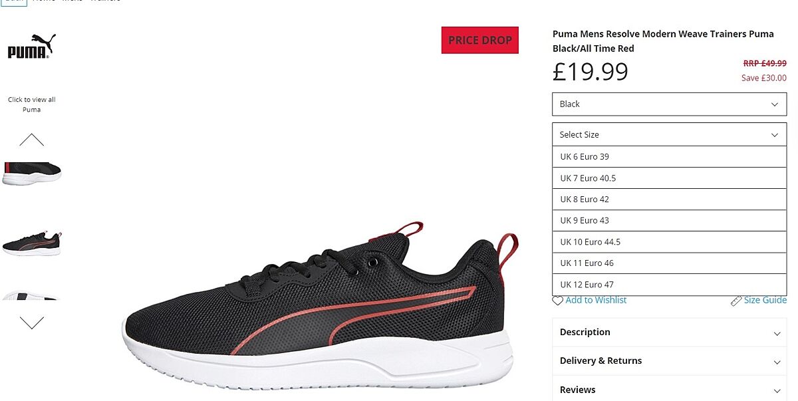The height and width of the screenshot is (401, 798).
Task: Click the thumbnail carousel down arrow
Action: click(31, 323)
